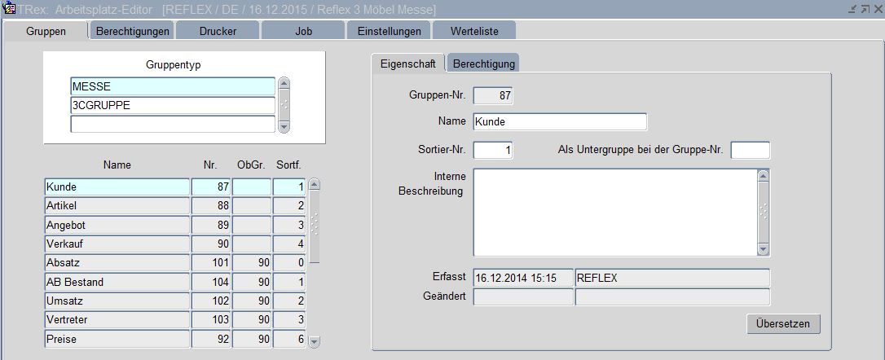Restore the inner editor window size
Viewport: 885px width, 360px height.
[865, 8]
